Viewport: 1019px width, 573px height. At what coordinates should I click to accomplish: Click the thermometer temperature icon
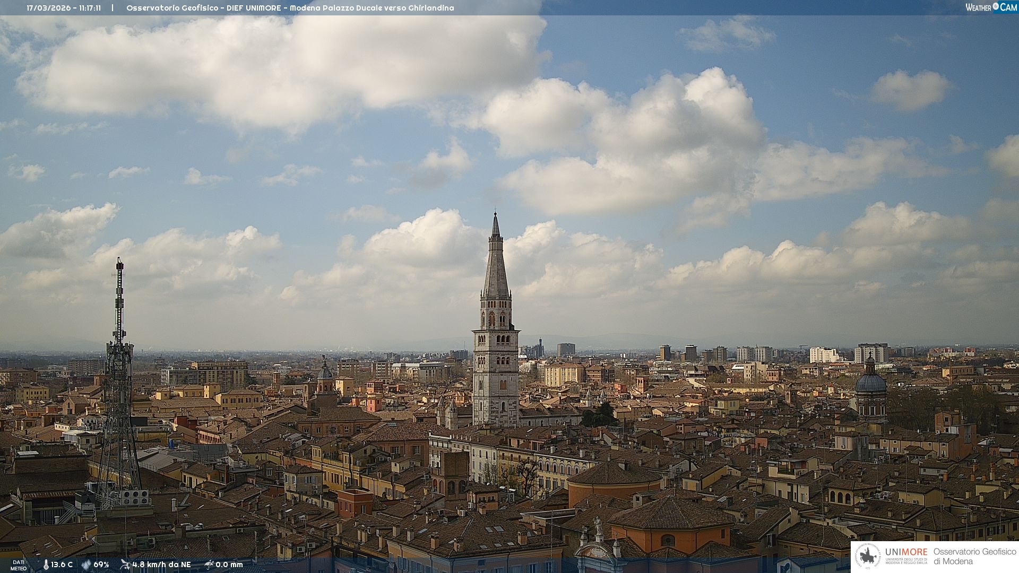46,565
